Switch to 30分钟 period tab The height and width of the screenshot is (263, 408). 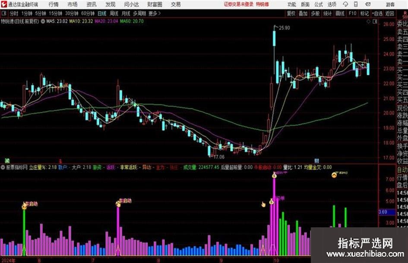[72, 13]
